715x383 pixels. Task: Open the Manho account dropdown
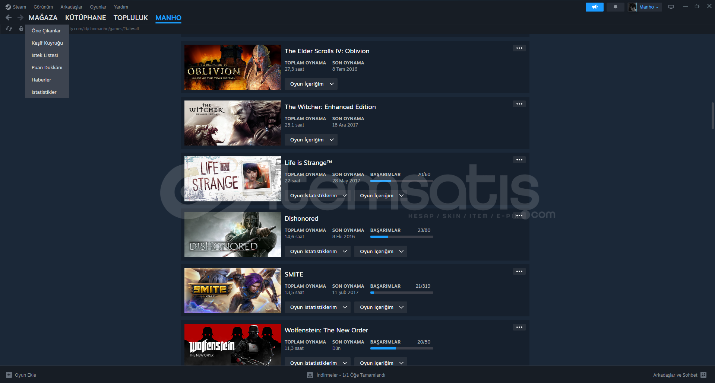click(x=649, y=7)
